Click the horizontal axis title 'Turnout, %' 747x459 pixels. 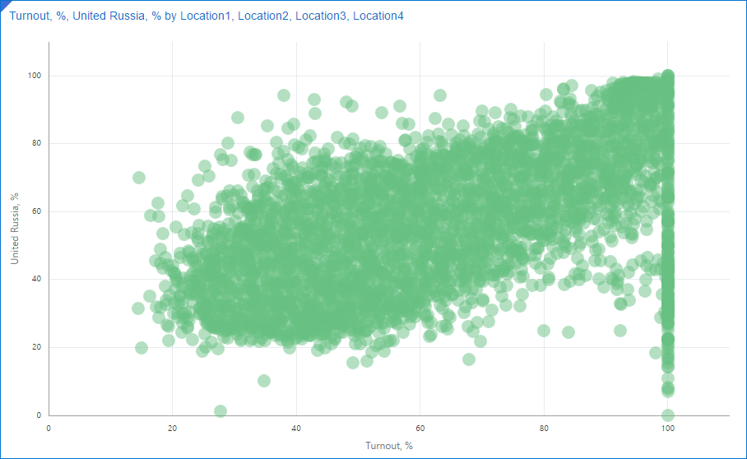click(x=389, y=446)
